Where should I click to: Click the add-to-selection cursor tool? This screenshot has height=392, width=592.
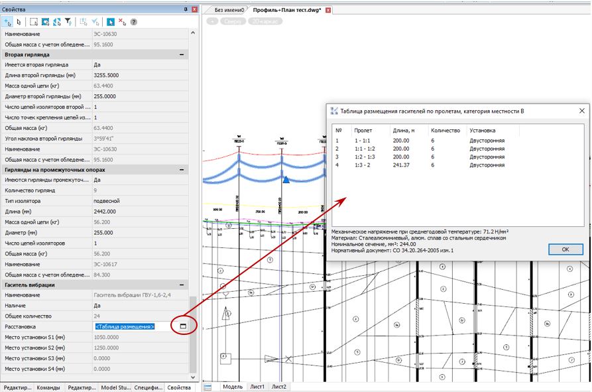point(7,22)
